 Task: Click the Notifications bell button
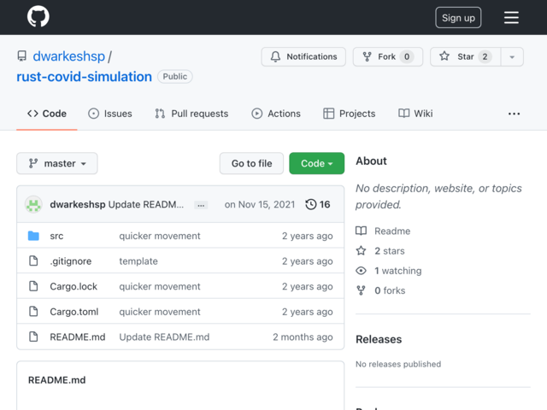click(303, 56)
